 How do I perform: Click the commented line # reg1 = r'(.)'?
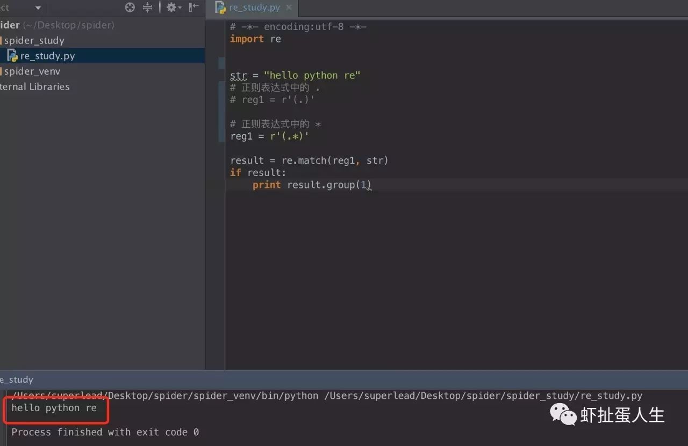(272, 100)
